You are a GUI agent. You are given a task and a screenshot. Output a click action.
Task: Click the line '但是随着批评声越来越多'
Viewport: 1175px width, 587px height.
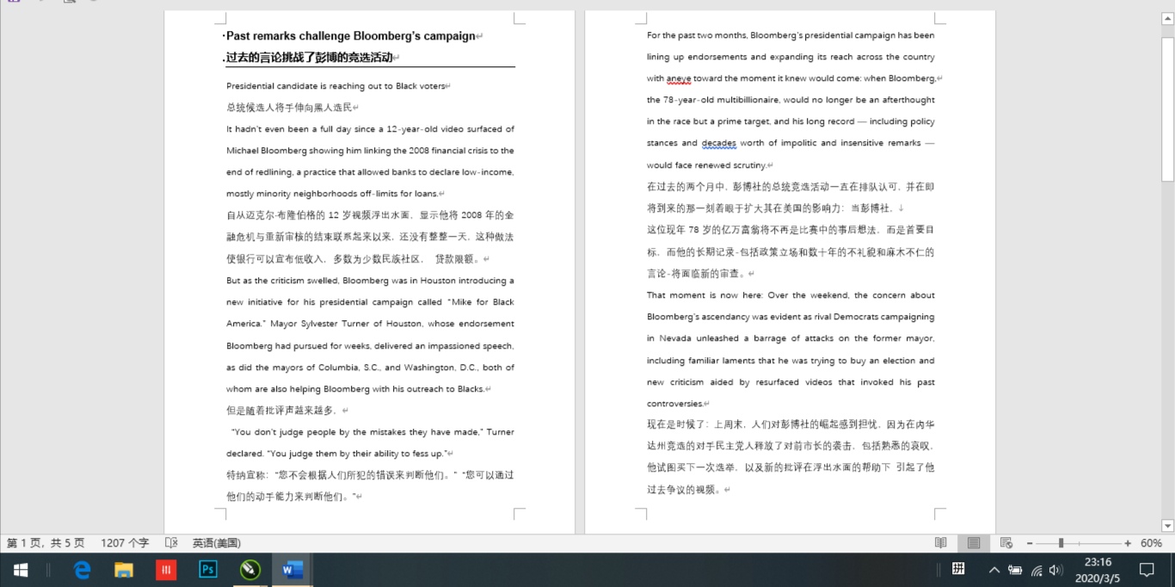pyautogui.click(x=281, y=411)
